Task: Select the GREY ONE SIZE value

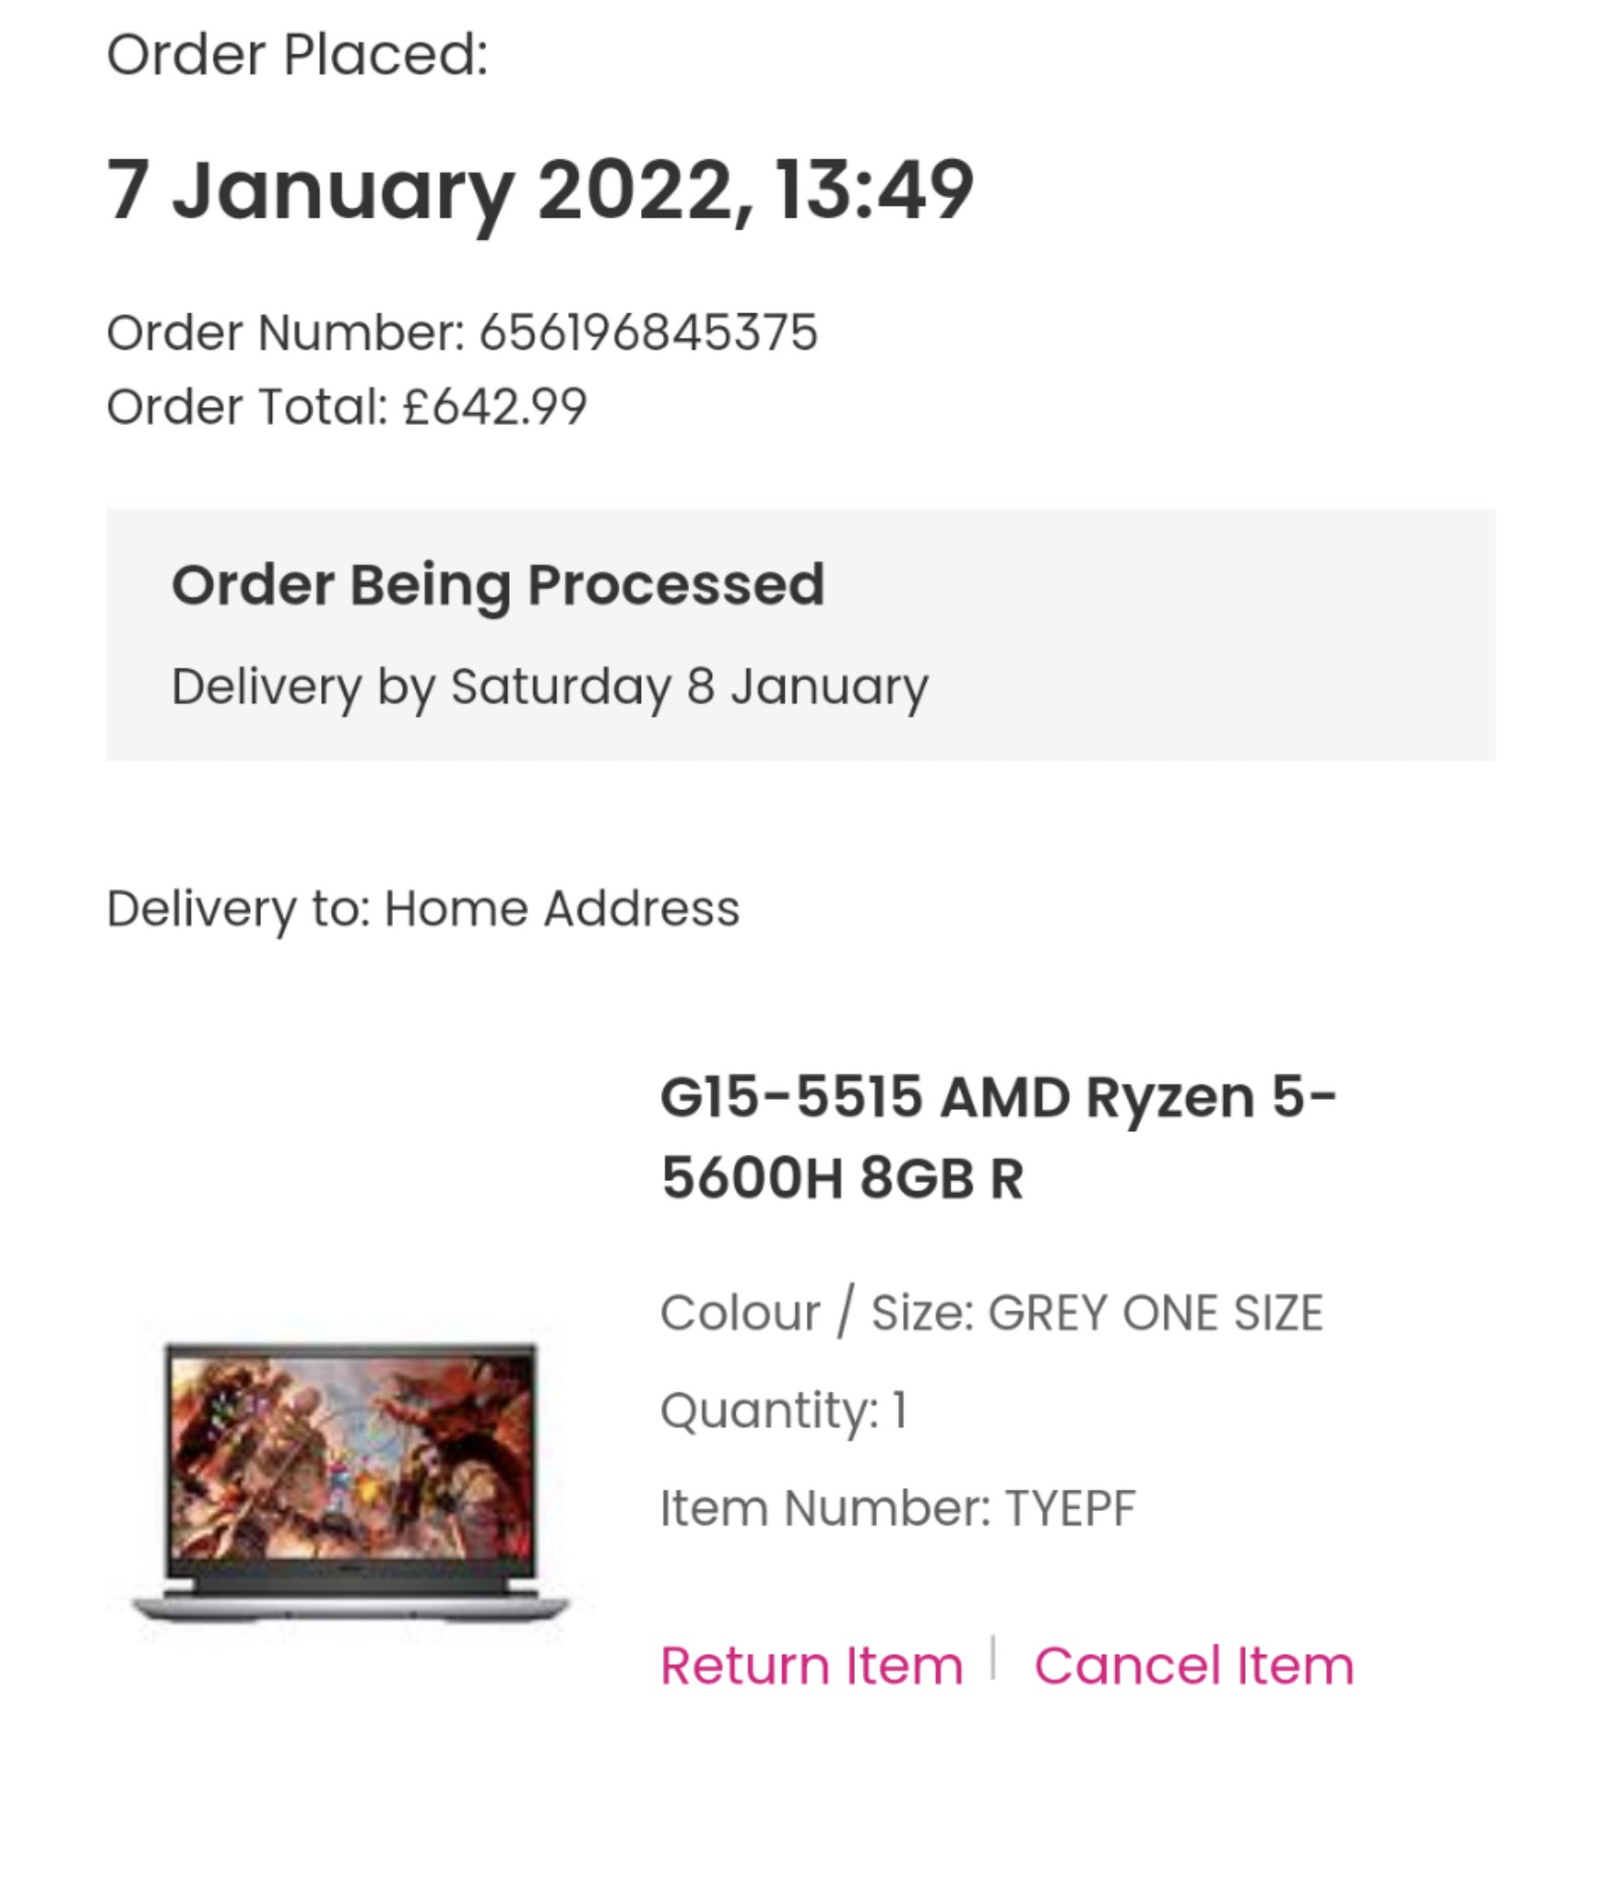Action: coord(1155,1313)
